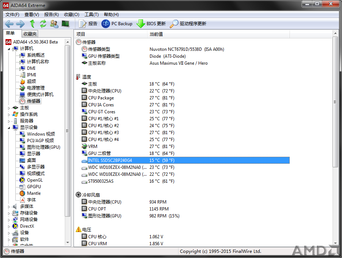Open PC Backup
This screenshot has width=342, height=258.
pos(117,23)
